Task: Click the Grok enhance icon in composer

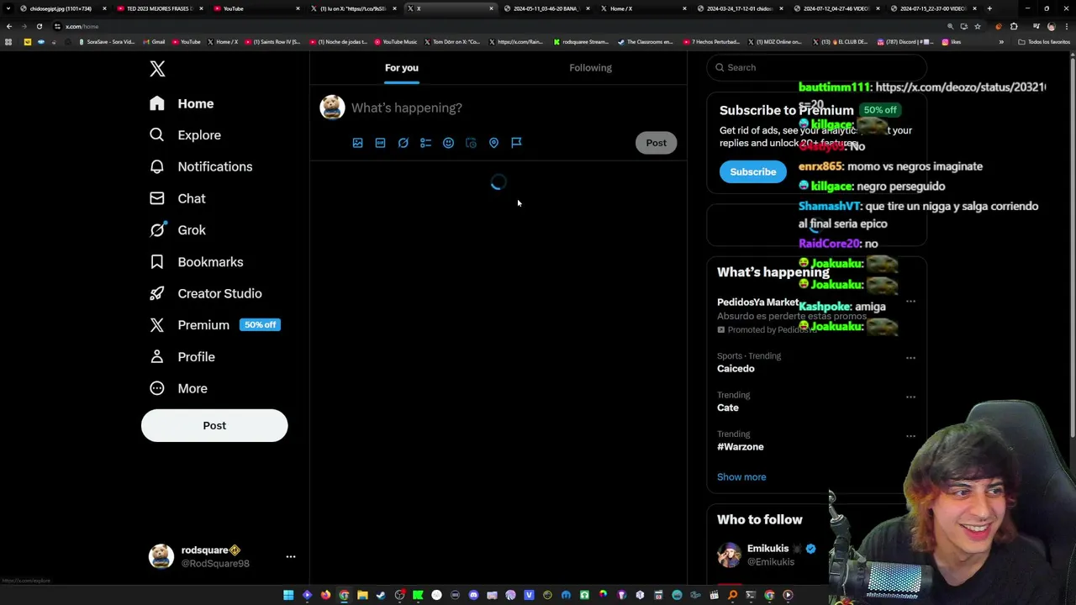Action: [x=403, y=143]
